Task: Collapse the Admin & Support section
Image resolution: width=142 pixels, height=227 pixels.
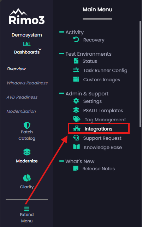Action: (61, 93)
